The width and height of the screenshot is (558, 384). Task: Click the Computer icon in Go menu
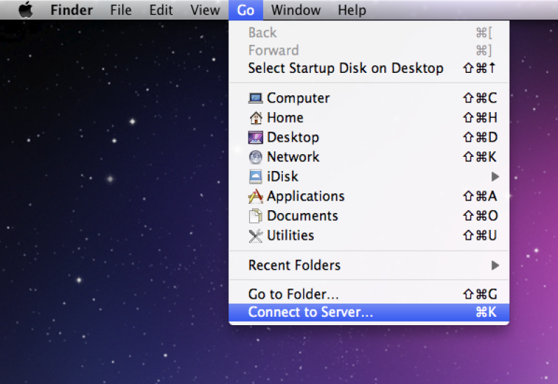click(256, 98)
